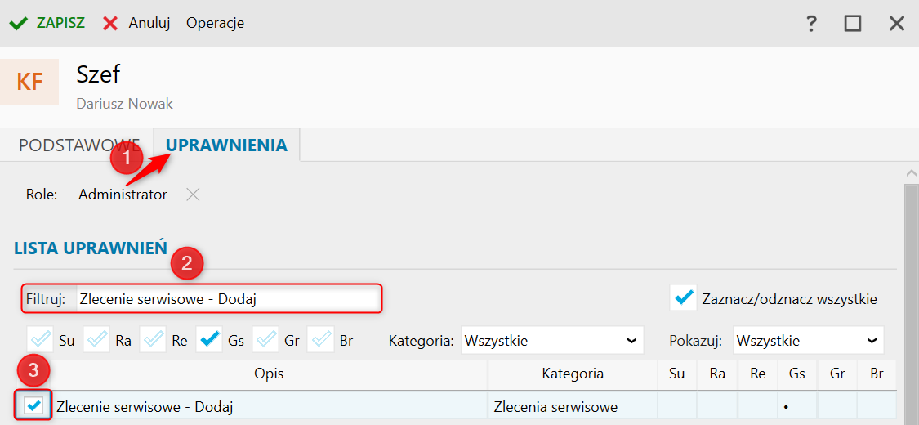The image size is (919, 425).
Task: Enable the Su filter checkbox
Action: pyautogui.click(x=40, y=339)
